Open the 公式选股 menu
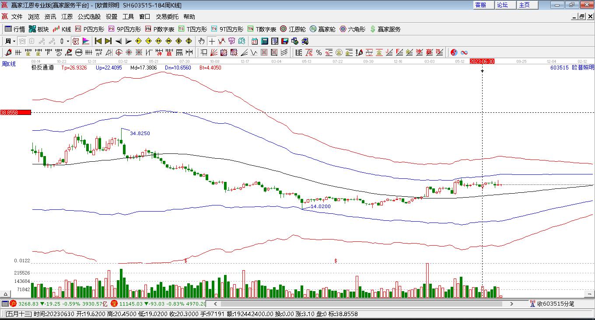Image resolution: width=595 pixels, height=320 pixels. (89, 17)
